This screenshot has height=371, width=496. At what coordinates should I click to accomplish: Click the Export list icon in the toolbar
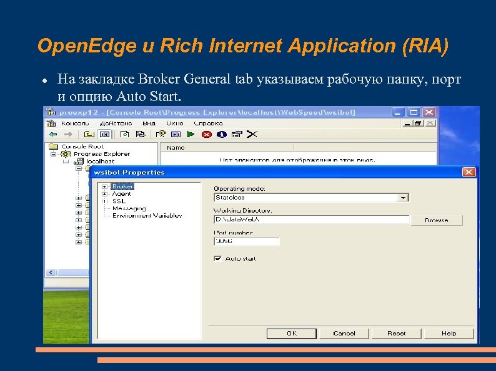point(140,134)
